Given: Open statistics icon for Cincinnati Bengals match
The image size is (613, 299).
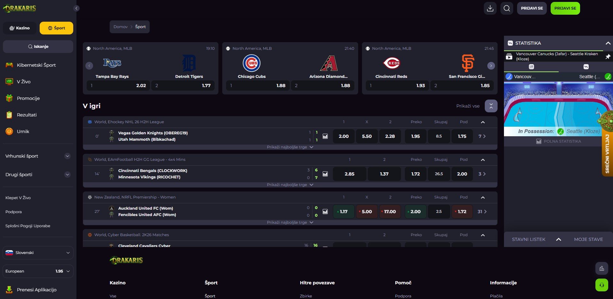Looking at the screenshot, I should coord(325,174).
